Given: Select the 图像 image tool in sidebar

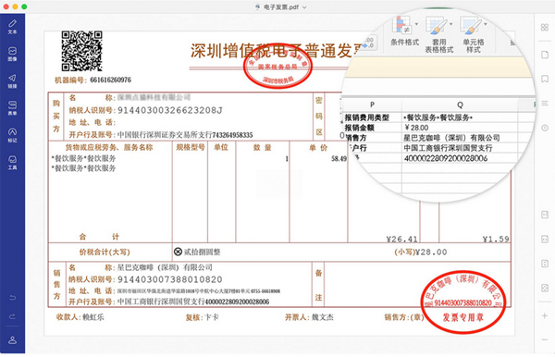Looking at the screenshot, I should [12, 55].
